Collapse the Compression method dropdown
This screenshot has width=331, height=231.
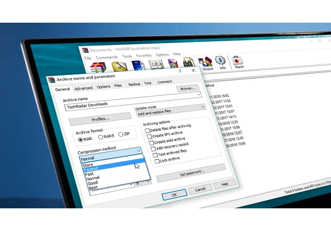138,151
